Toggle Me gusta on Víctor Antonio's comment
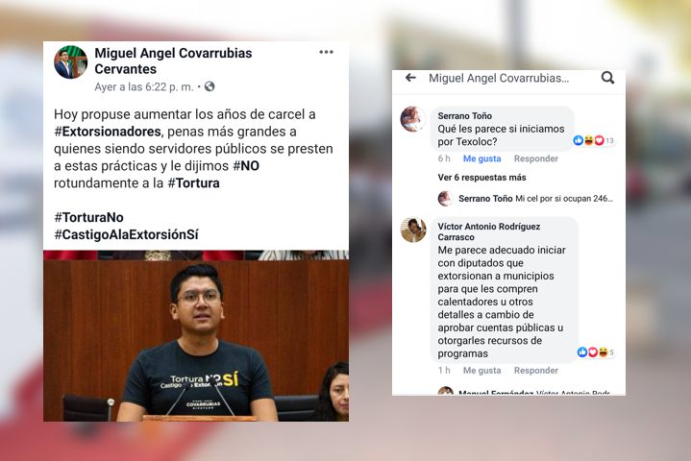Screen dimensions: 691x461 [x=481, y=371]
